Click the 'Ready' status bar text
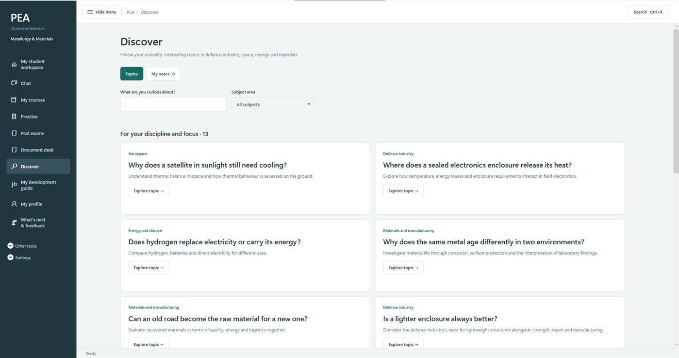This screenshot has height=358, width=679. tap(91, 353)
